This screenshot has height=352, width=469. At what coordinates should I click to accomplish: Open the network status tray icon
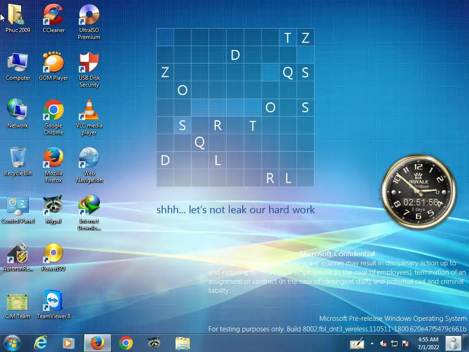[x=394, y=343]
